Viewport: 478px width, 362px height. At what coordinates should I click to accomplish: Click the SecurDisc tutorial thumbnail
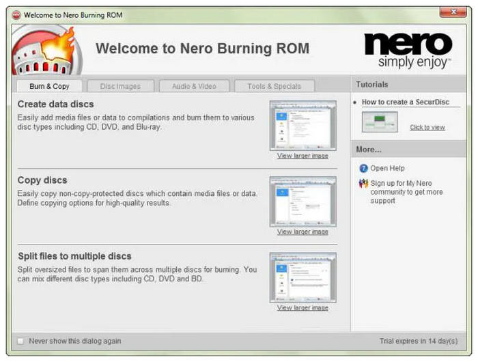[380, 122]
